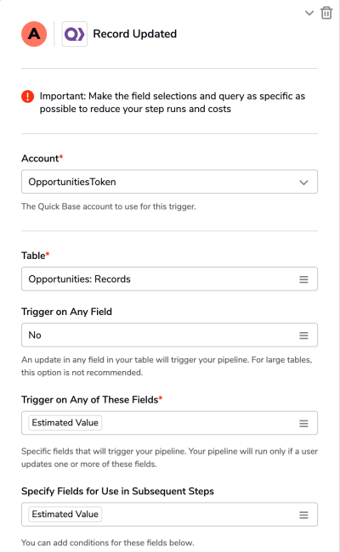Click the Account field label
This screenshot has height=552, width=340.
point(42,159)
